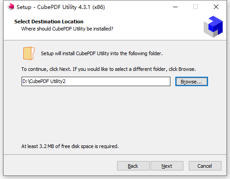Focus the destination folder path field
Image resolution: width=230 pixels, height=179 pixels.
96,81
